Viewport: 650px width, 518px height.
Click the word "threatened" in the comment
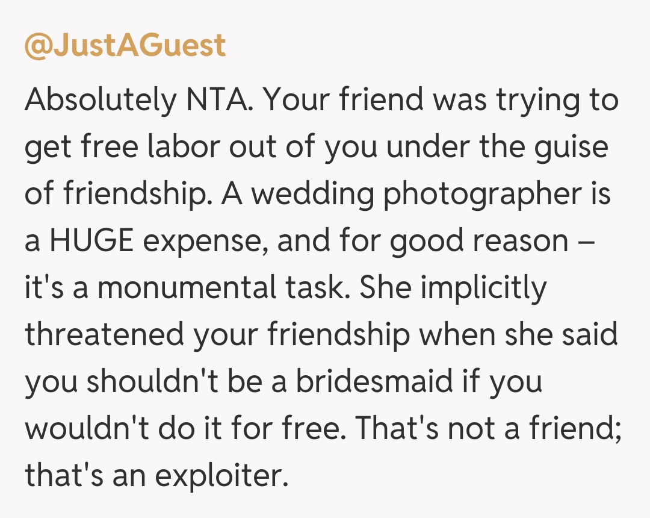(x=103, y=335)
